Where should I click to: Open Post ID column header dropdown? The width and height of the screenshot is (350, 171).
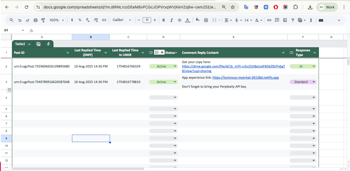tap(68, 53)
